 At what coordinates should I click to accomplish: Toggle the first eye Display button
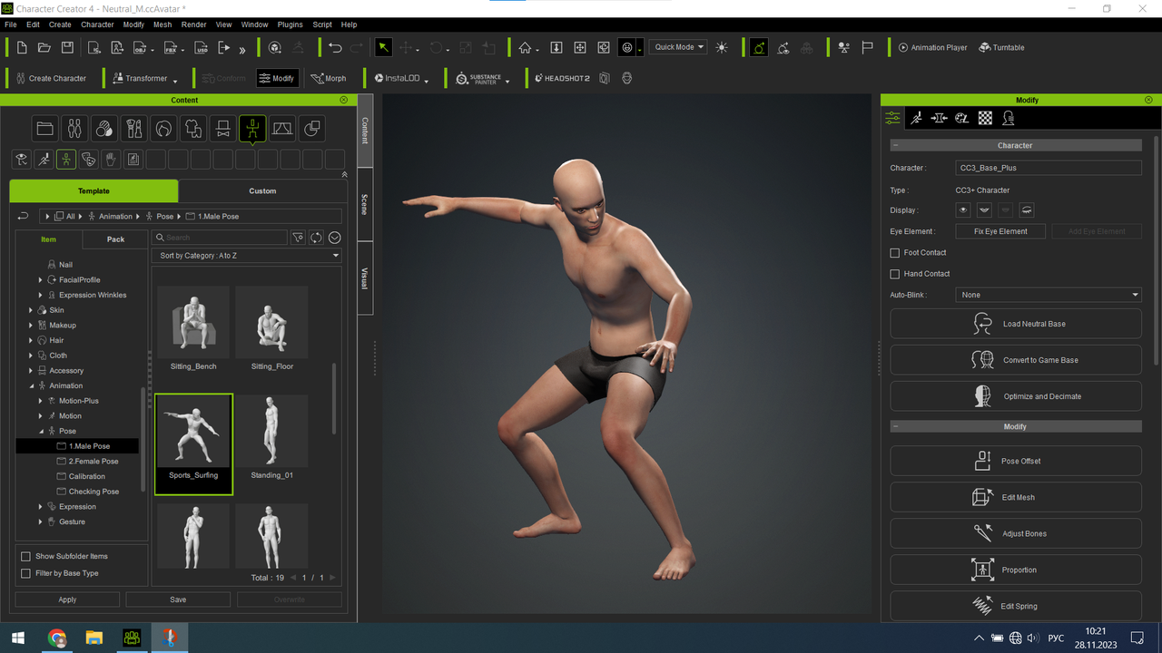pyautogui.click(x=963, y=210)
